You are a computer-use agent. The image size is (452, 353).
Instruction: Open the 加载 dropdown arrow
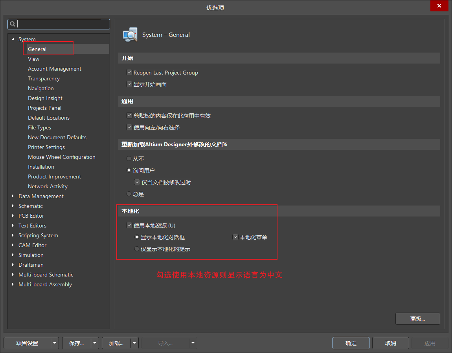(135, 343)
